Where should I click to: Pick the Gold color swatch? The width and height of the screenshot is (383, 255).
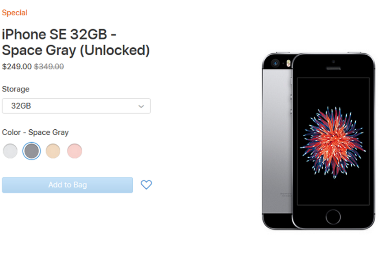[53, 151]
